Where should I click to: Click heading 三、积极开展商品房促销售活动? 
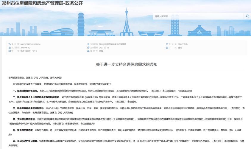(29, 108)
